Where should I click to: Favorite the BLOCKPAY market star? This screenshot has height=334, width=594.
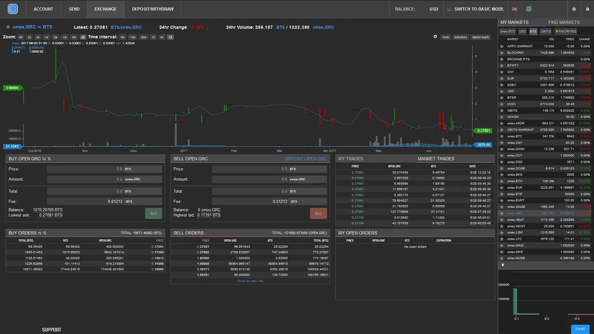(x=502, y=53)
